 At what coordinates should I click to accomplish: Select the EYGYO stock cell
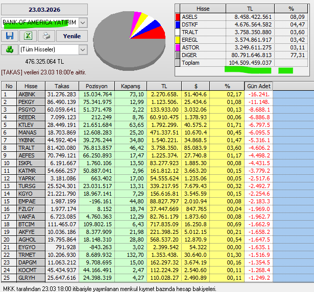coord(31,247)
